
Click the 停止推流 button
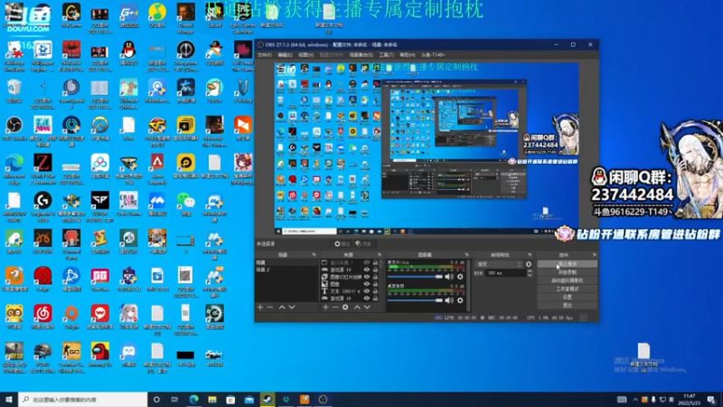(x=568, y=264)
